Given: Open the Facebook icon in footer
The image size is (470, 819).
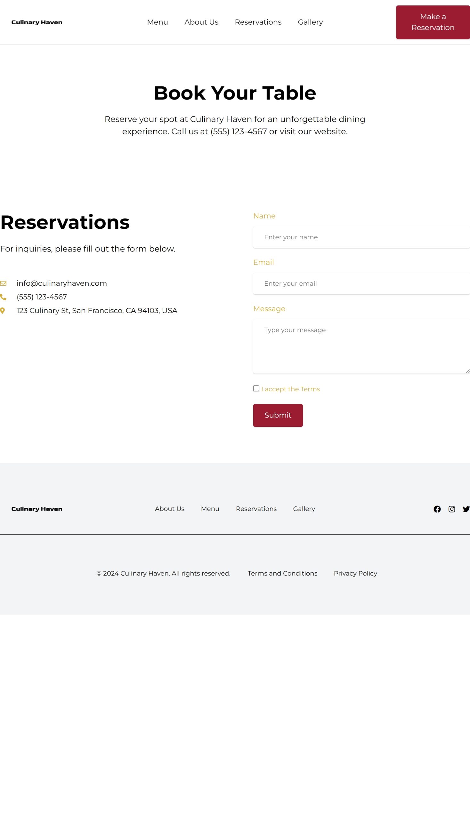Looking at the screenshot, I should point(437,509).
